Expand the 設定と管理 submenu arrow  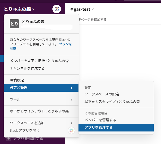pyautogui.click(x=71, y=88)
